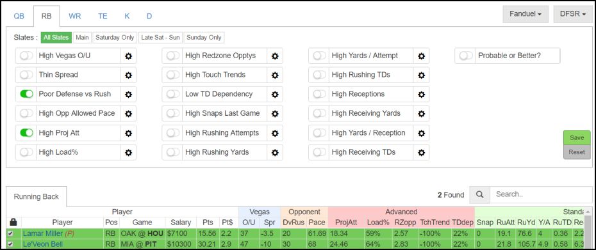This screenshot has height=250, width=596.
Task: Click the magnifier search icon
Action: pyautogui.click(x=480, y=194)
